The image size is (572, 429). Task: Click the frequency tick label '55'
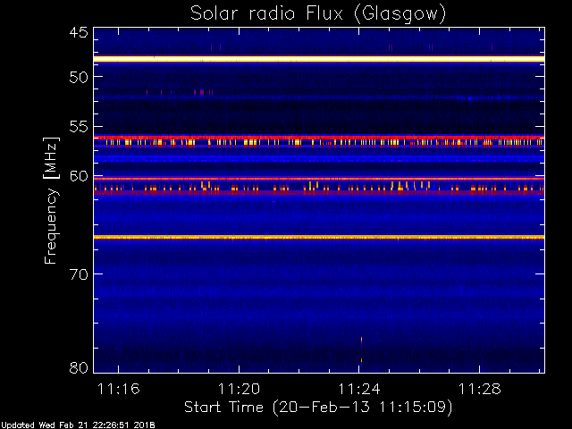[x=79, y=127]
